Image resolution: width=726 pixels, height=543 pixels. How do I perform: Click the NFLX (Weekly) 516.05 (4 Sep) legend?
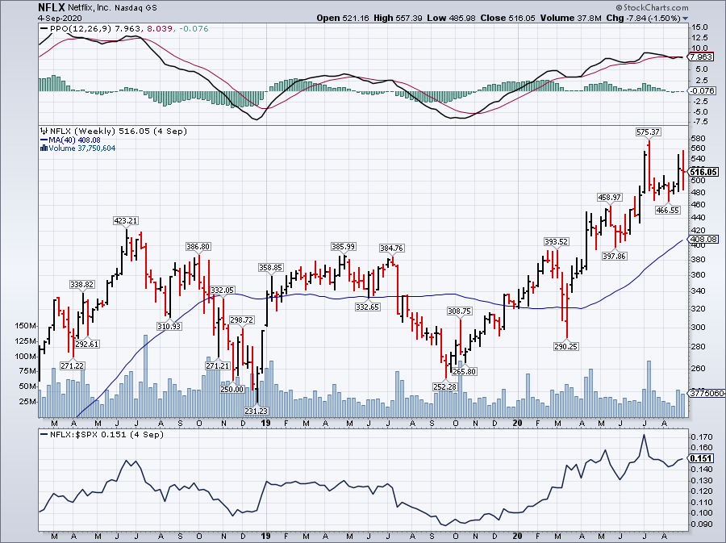119,131
